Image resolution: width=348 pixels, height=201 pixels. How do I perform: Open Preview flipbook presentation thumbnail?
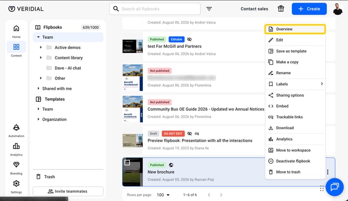coord(132,140)
